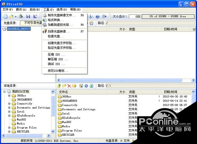Open the 帮助(H) menu
Screen dimensions: 197x144
tap(75, 9)
